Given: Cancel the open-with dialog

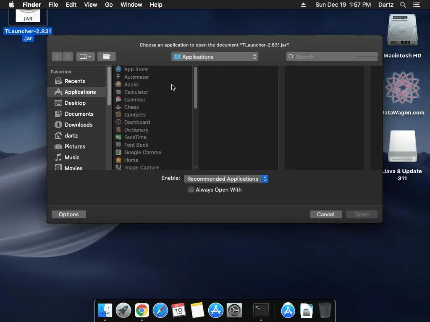Looking at the screenshot, I should coord(326,214).
